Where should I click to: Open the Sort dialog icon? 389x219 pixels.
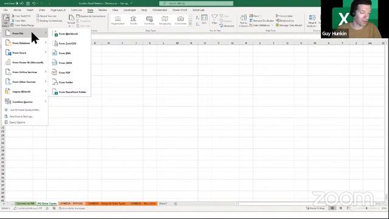[204, 19]
